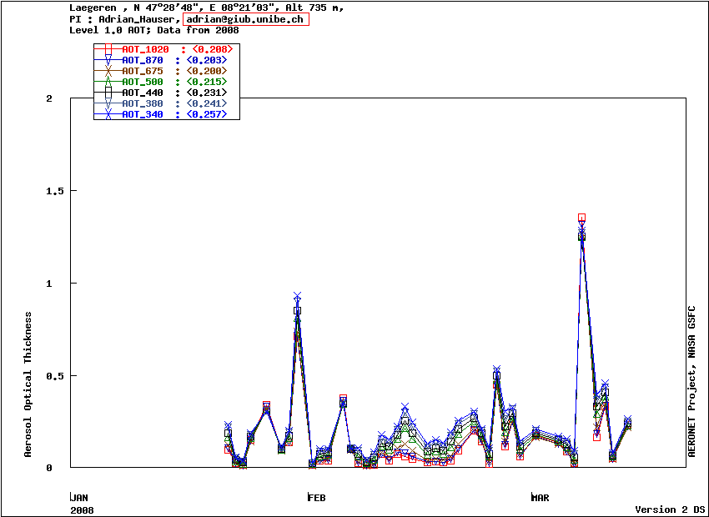Image resolution: width=709 pixels, height=517 pixels.
Task: Select the AOT_500 legend label
Action: (143, 82)
